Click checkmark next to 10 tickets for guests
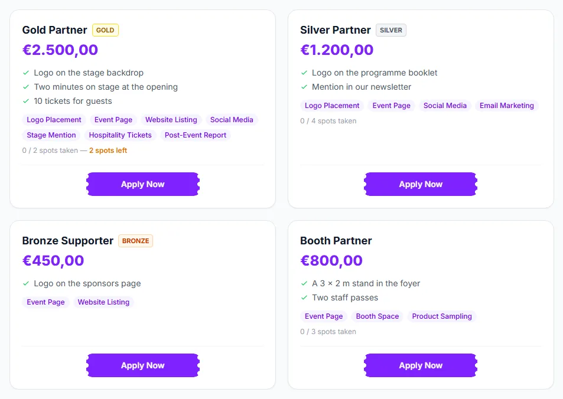The height and width of the screenshot is (399, 563). point(26,101)
